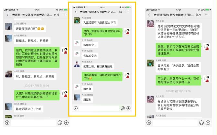The width and height of the screenshot is (217, 135).
Task: Tap the back arrow in left chat
Action: pos(7,15)
